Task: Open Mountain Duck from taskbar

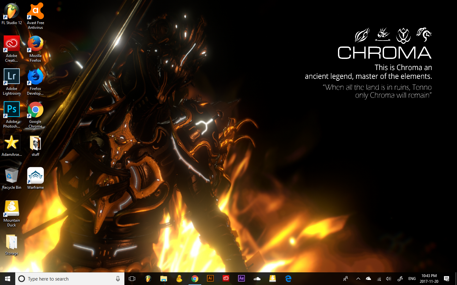Action: click(272, 279)
